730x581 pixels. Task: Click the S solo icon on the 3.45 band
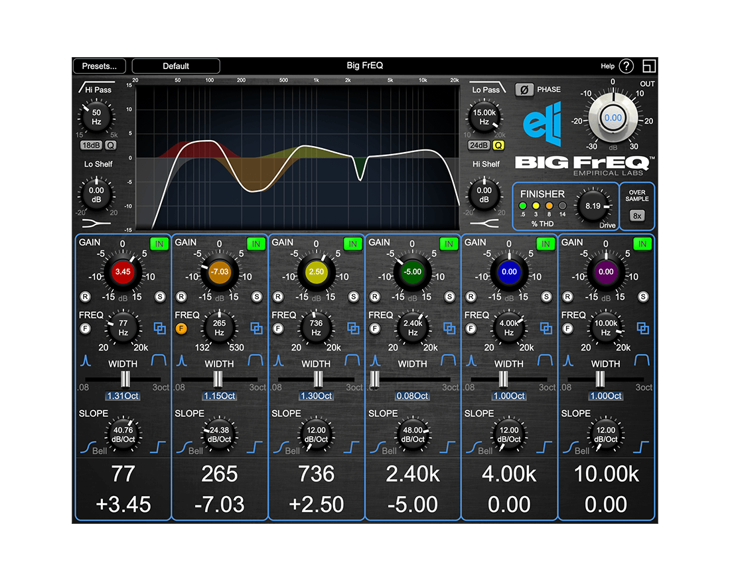click(160, 297)
